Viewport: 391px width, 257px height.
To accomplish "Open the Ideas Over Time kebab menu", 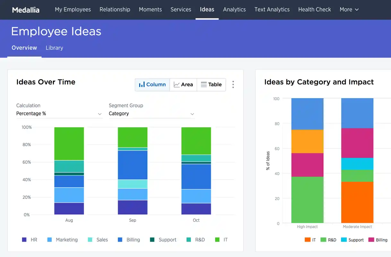I will pos(233,84).
